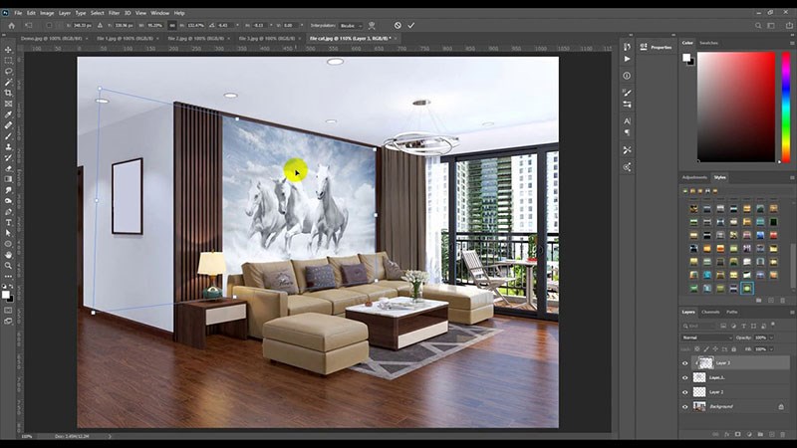Select the Eraser tool
797x448 pixels.
[8, 168]
